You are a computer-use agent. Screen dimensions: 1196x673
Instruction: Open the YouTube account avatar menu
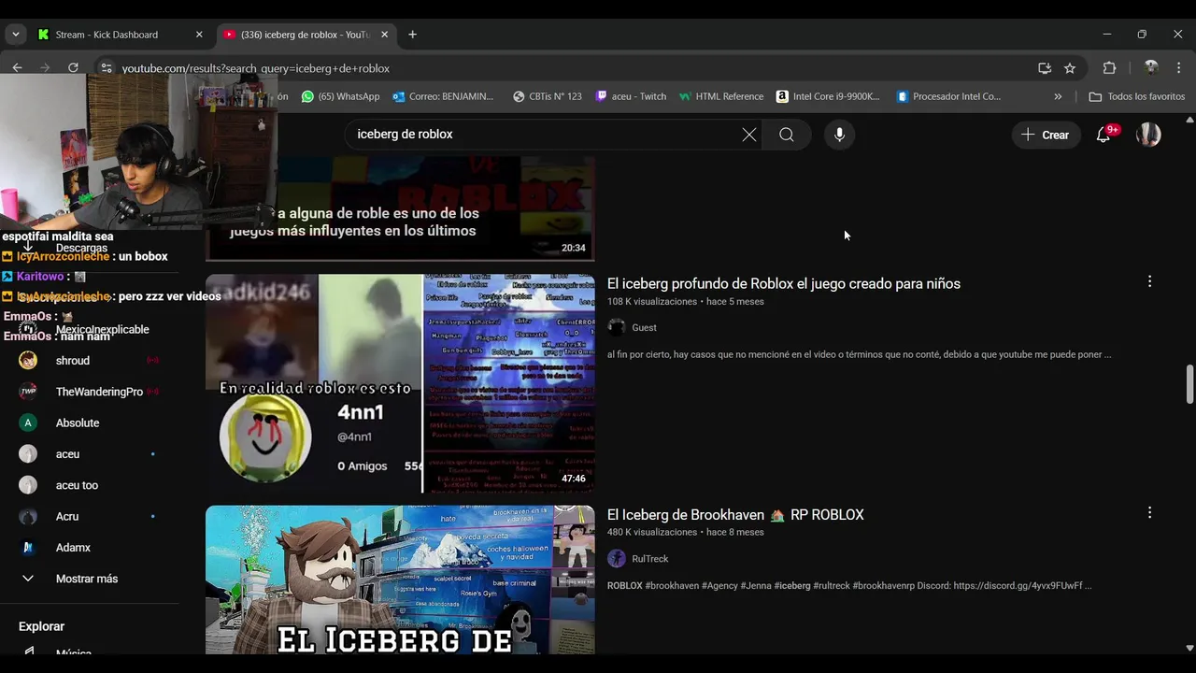1148,135
